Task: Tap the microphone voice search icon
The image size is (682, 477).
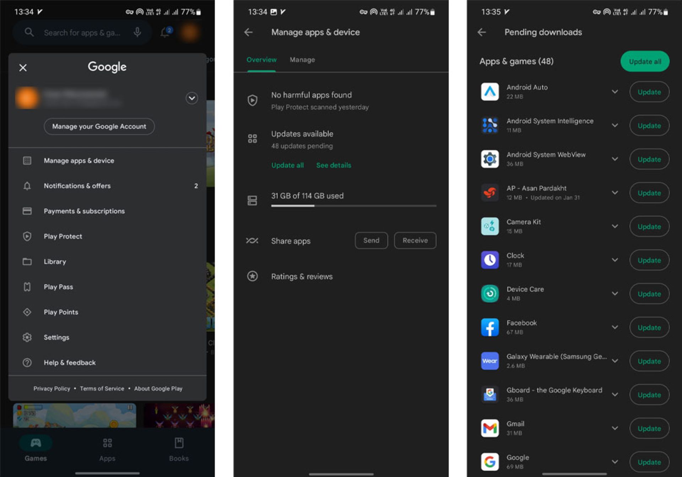Action: pos(137,32)
